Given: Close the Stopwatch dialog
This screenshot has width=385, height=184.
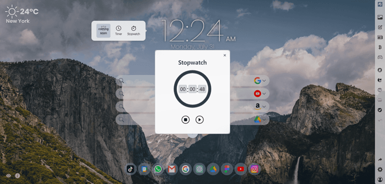Looking at the screenshot, I should (225, 55).
